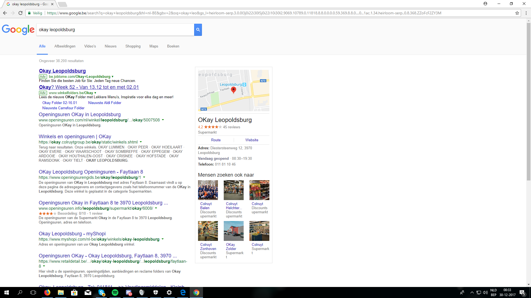
Task: Open Firefox from the taskbar
Action: [x=47, y=292]
